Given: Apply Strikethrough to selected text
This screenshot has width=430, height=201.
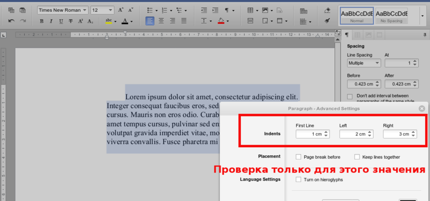Looking at the screenshot, I should point(71,21).
